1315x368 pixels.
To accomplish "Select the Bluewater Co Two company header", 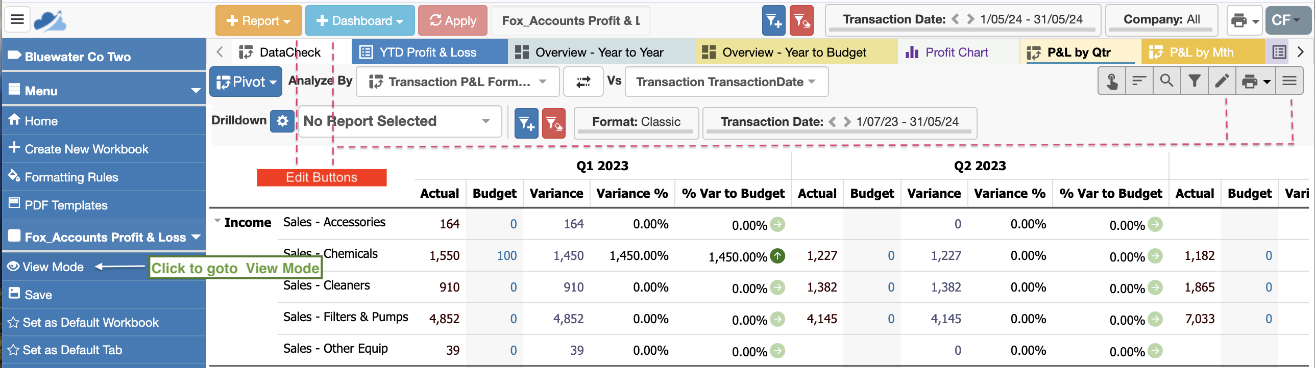I will click(x=104, y=57).
